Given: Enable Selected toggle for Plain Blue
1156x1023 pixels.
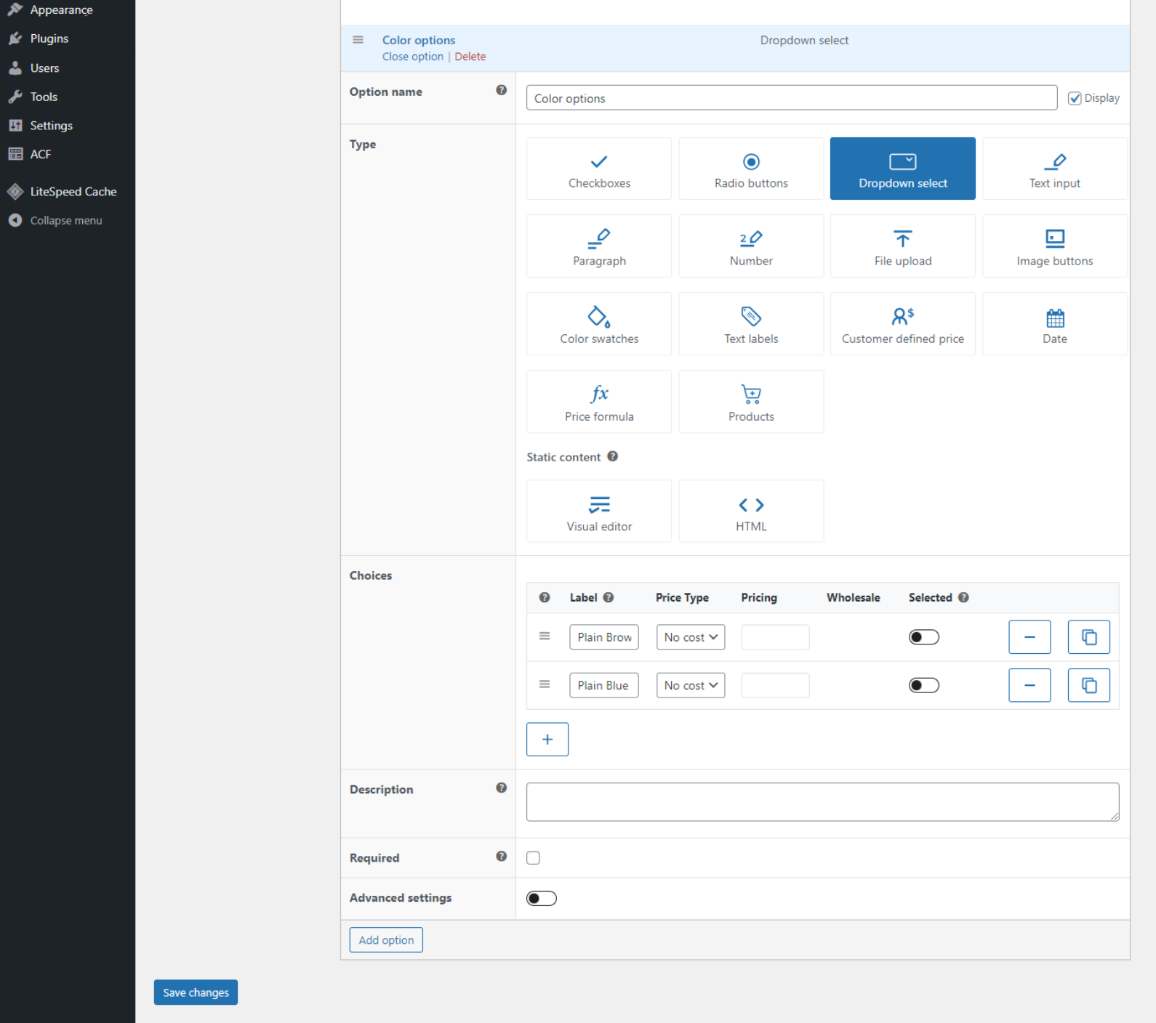Looking at the screenshot, I should pos(924,685).
